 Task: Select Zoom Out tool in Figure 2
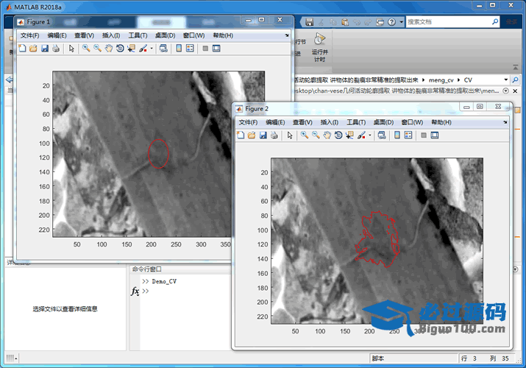pos(316,135)
